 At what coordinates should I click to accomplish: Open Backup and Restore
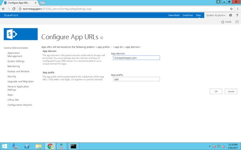coord(18,71)
